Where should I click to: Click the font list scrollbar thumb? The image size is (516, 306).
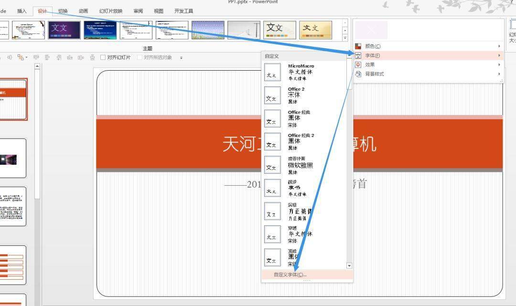tap(349, 74)
